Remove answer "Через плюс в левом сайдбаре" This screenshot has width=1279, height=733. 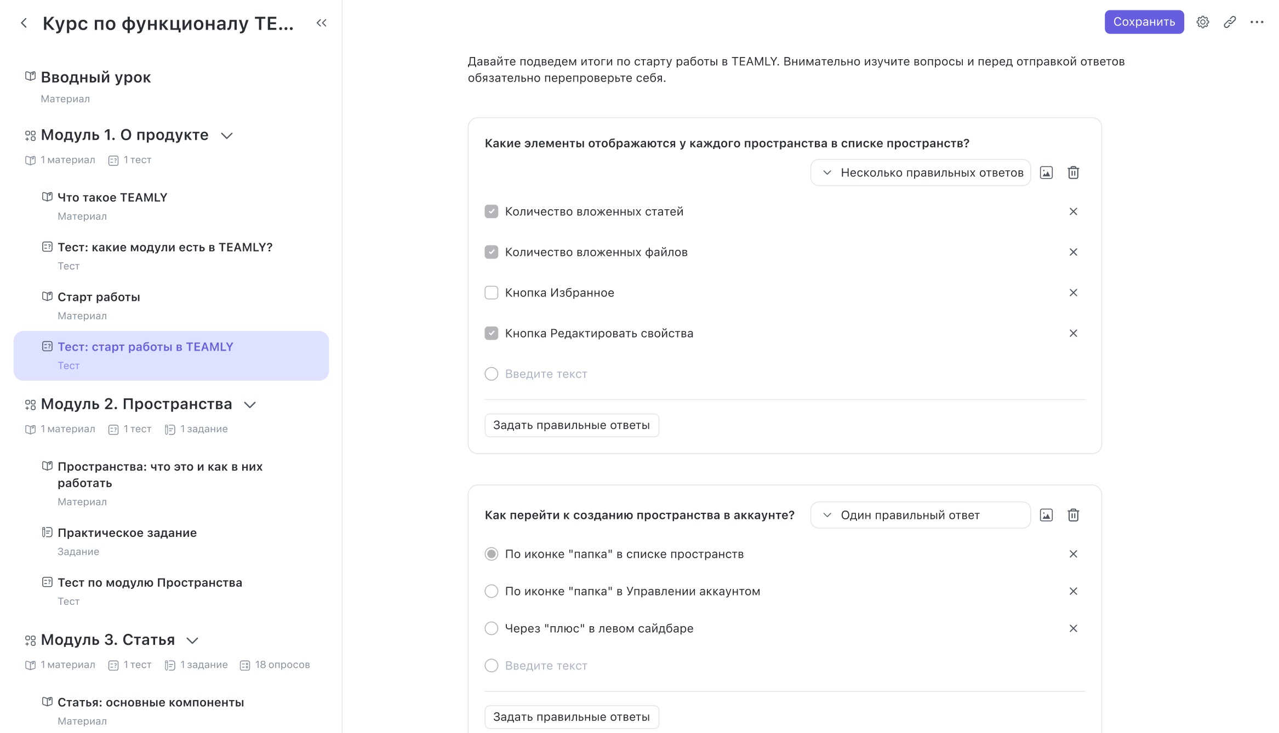1073,628
